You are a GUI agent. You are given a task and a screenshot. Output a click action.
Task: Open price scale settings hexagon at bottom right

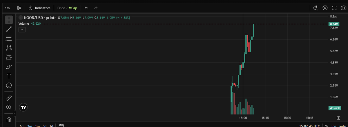pyautogui.click(x=338, y=118)
